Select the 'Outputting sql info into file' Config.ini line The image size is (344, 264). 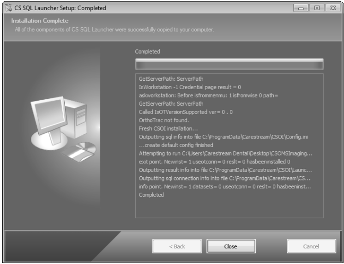pyautogui.click(x=223, y=137)
